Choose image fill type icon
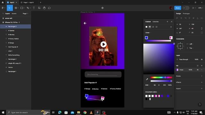This screenshot has height=115, width=205. point(153,27)
